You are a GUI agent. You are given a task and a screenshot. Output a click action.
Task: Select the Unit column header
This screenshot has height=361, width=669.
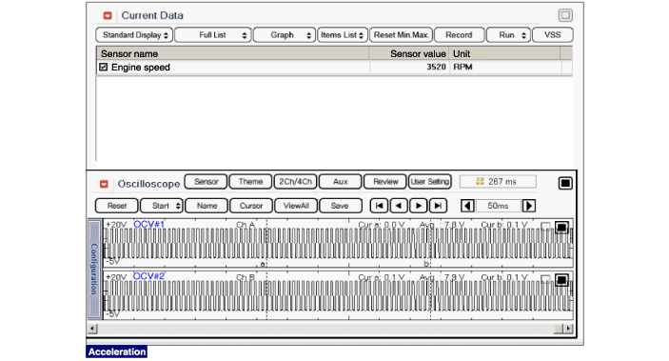(x=504, y=54)
